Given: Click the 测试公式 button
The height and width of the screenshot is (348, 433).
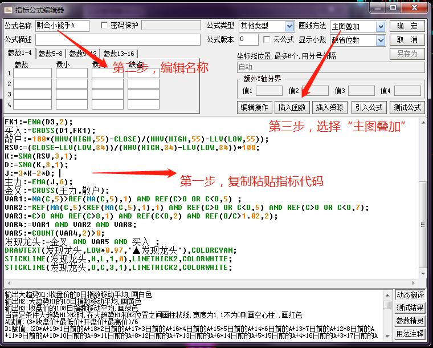Looking at the screenshot, I should point(407,107).
